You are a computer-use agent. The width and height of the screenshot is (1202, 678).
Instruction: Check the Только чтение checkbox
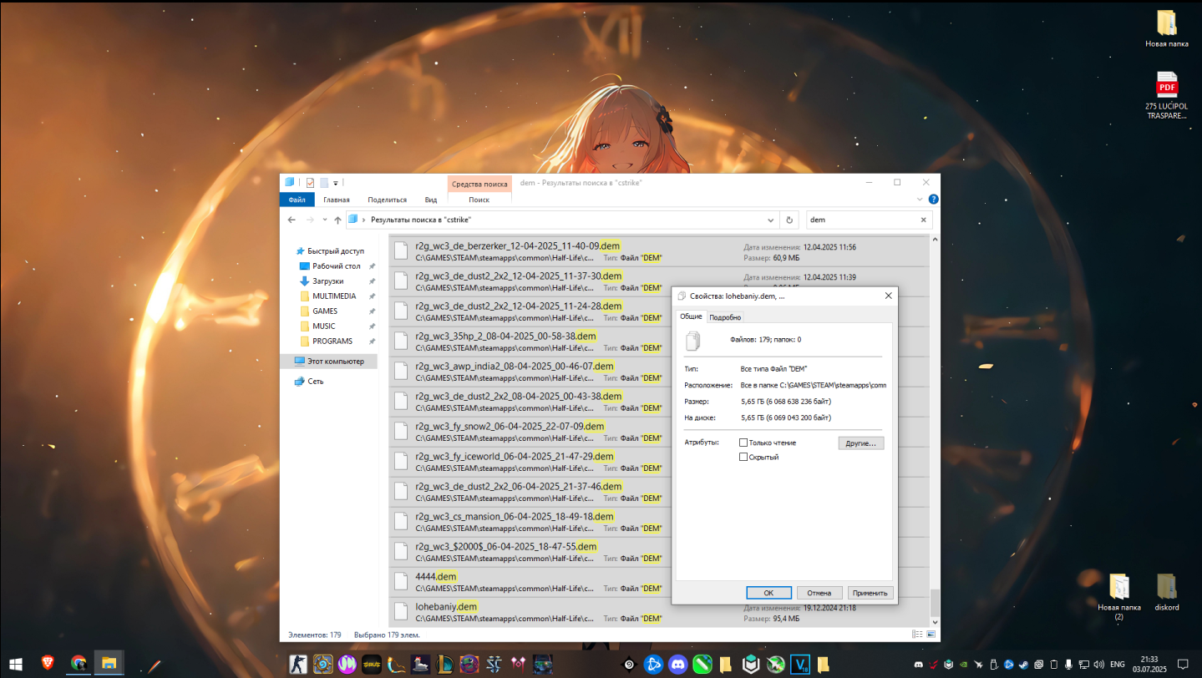(x=743, y=443)
